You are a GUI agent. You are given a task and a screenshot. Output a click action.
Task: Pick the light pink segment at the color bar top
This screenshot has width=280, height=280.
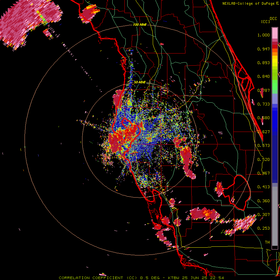click(275, 33)
